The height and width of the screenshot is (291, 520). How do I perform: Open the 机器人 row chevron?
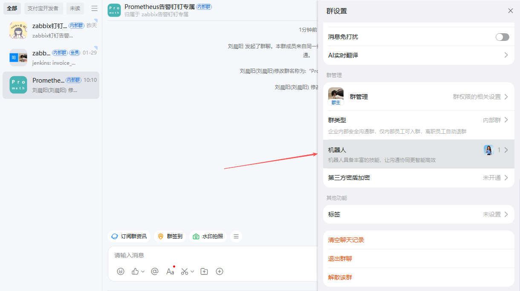[x=506, y=150]
